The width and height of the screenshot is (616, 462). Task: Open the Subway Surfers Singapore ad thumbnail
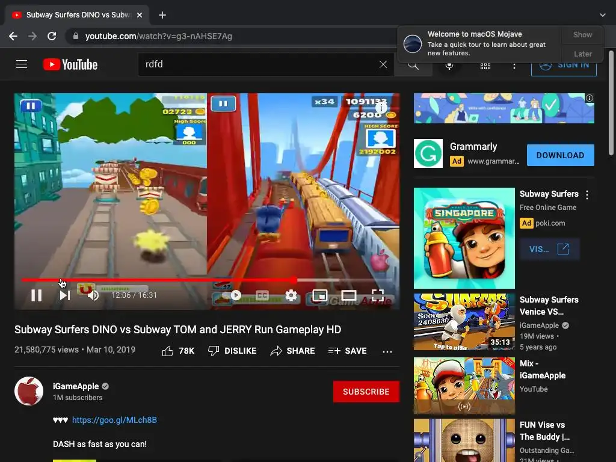click(464, 238)
